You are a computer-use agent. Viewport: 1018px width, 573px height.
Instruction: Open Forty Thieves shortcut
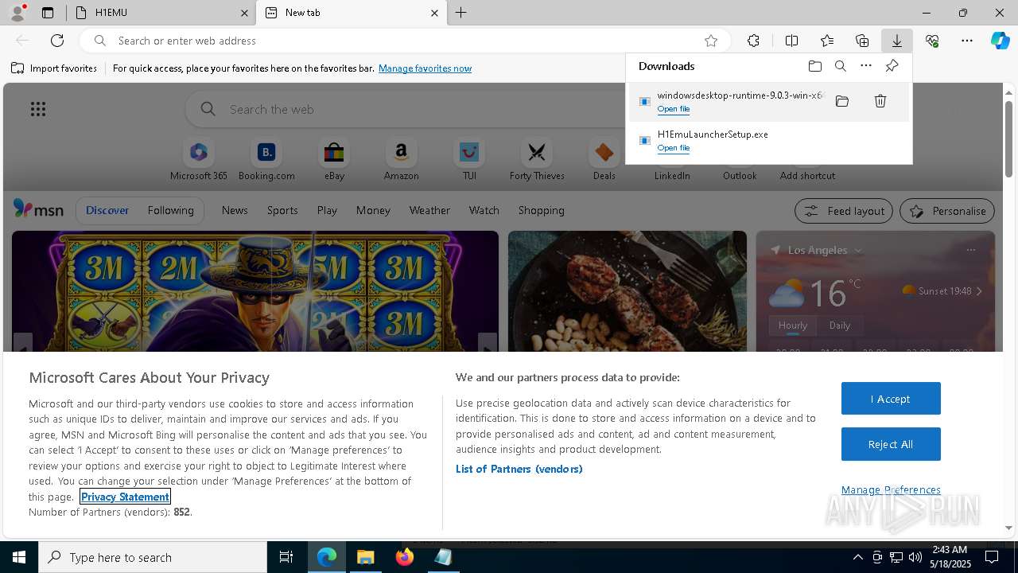[x=537, y=159]
